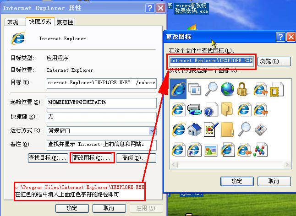Select the colored molecule cubes icon
Image resolution: width=296 pixels, height=216 pixels.
261,150
